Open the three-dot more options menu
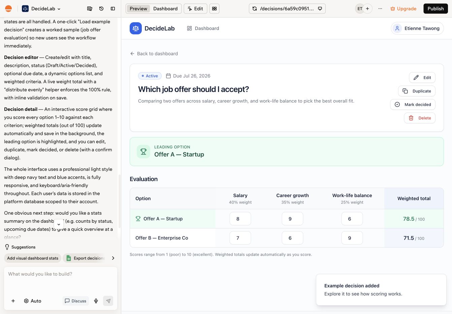Screen dimensions: 452x314 [x=380, y=9]
